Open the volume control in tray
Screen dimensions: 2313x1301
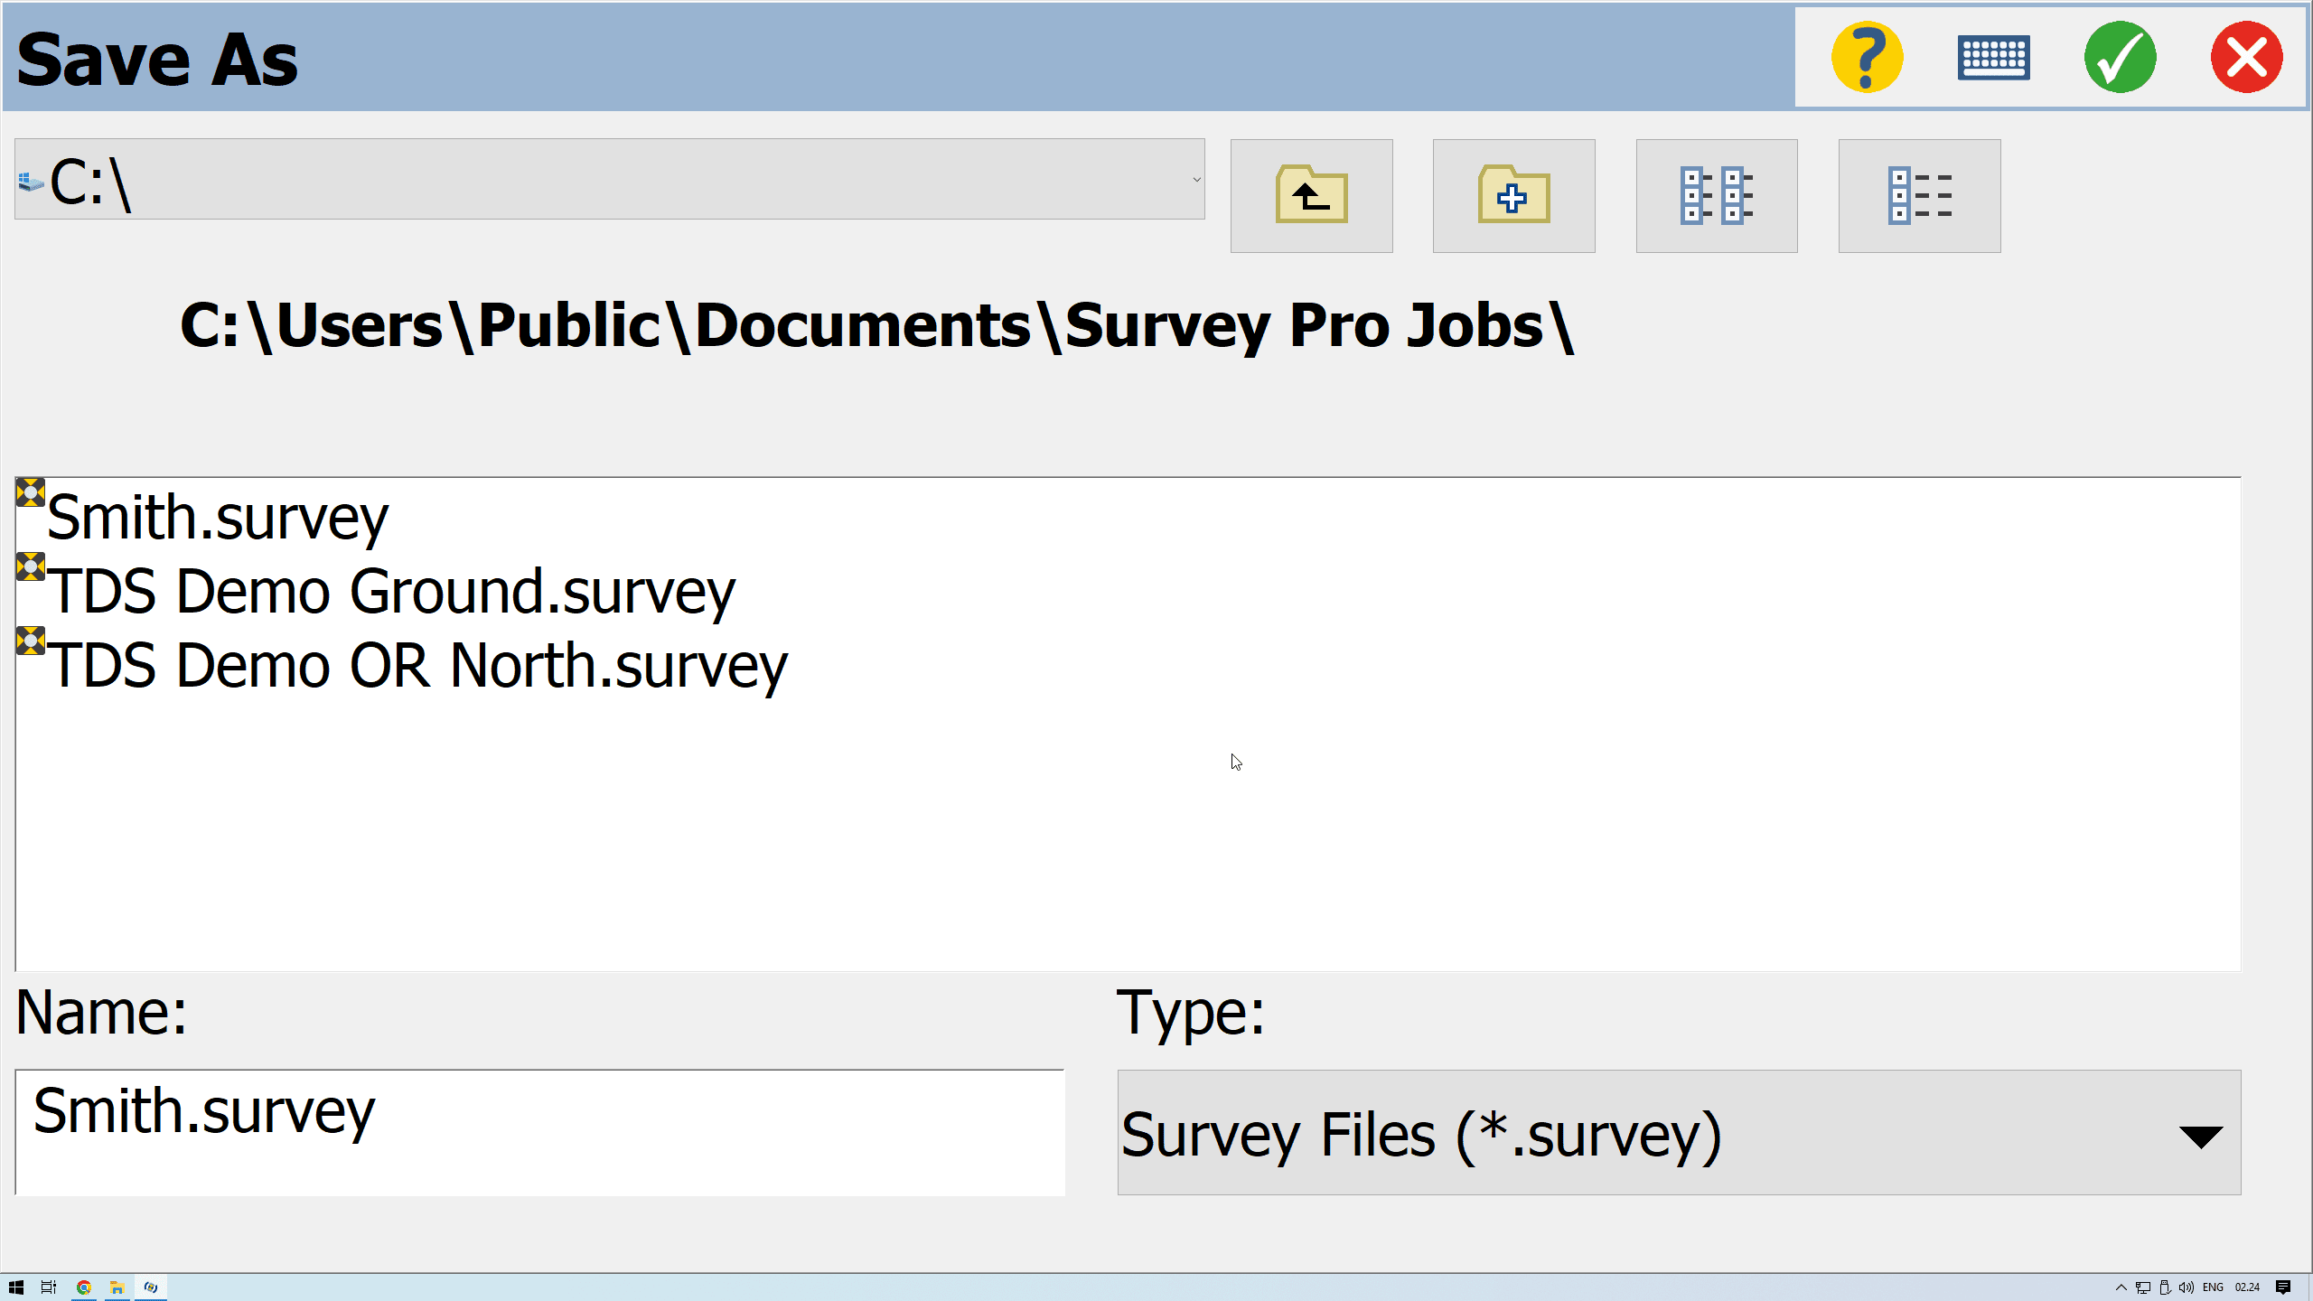[x=2186, y=1287]
